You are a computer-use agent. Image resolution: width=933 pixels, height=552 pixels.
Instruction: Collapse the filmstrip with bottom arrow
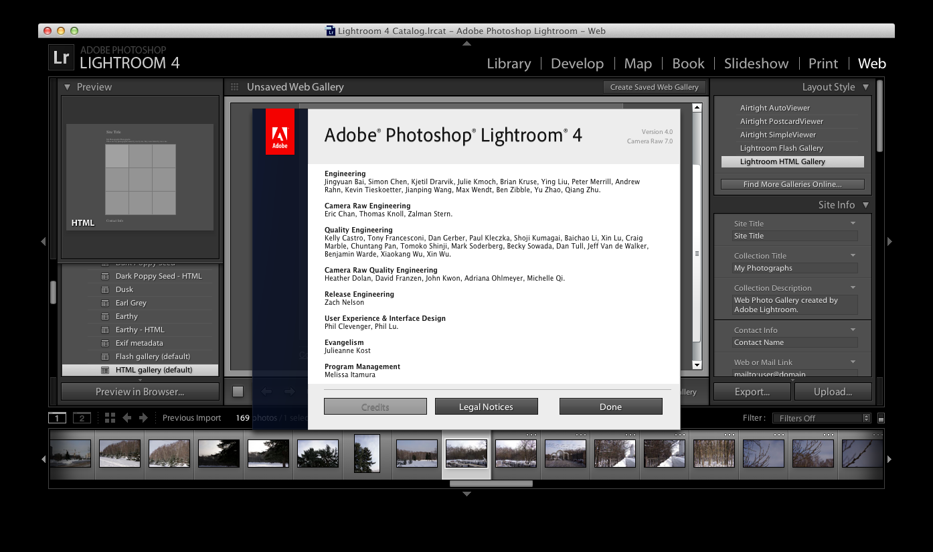(x=466, y=494)
